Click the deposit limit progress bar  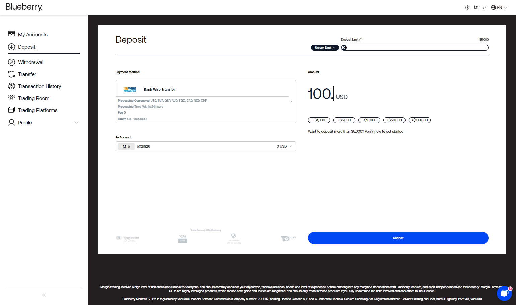[x=415, y=48]
